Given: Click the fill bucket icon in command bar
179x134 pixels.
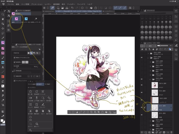Looking at the screenshot, I should click(91, 8).
